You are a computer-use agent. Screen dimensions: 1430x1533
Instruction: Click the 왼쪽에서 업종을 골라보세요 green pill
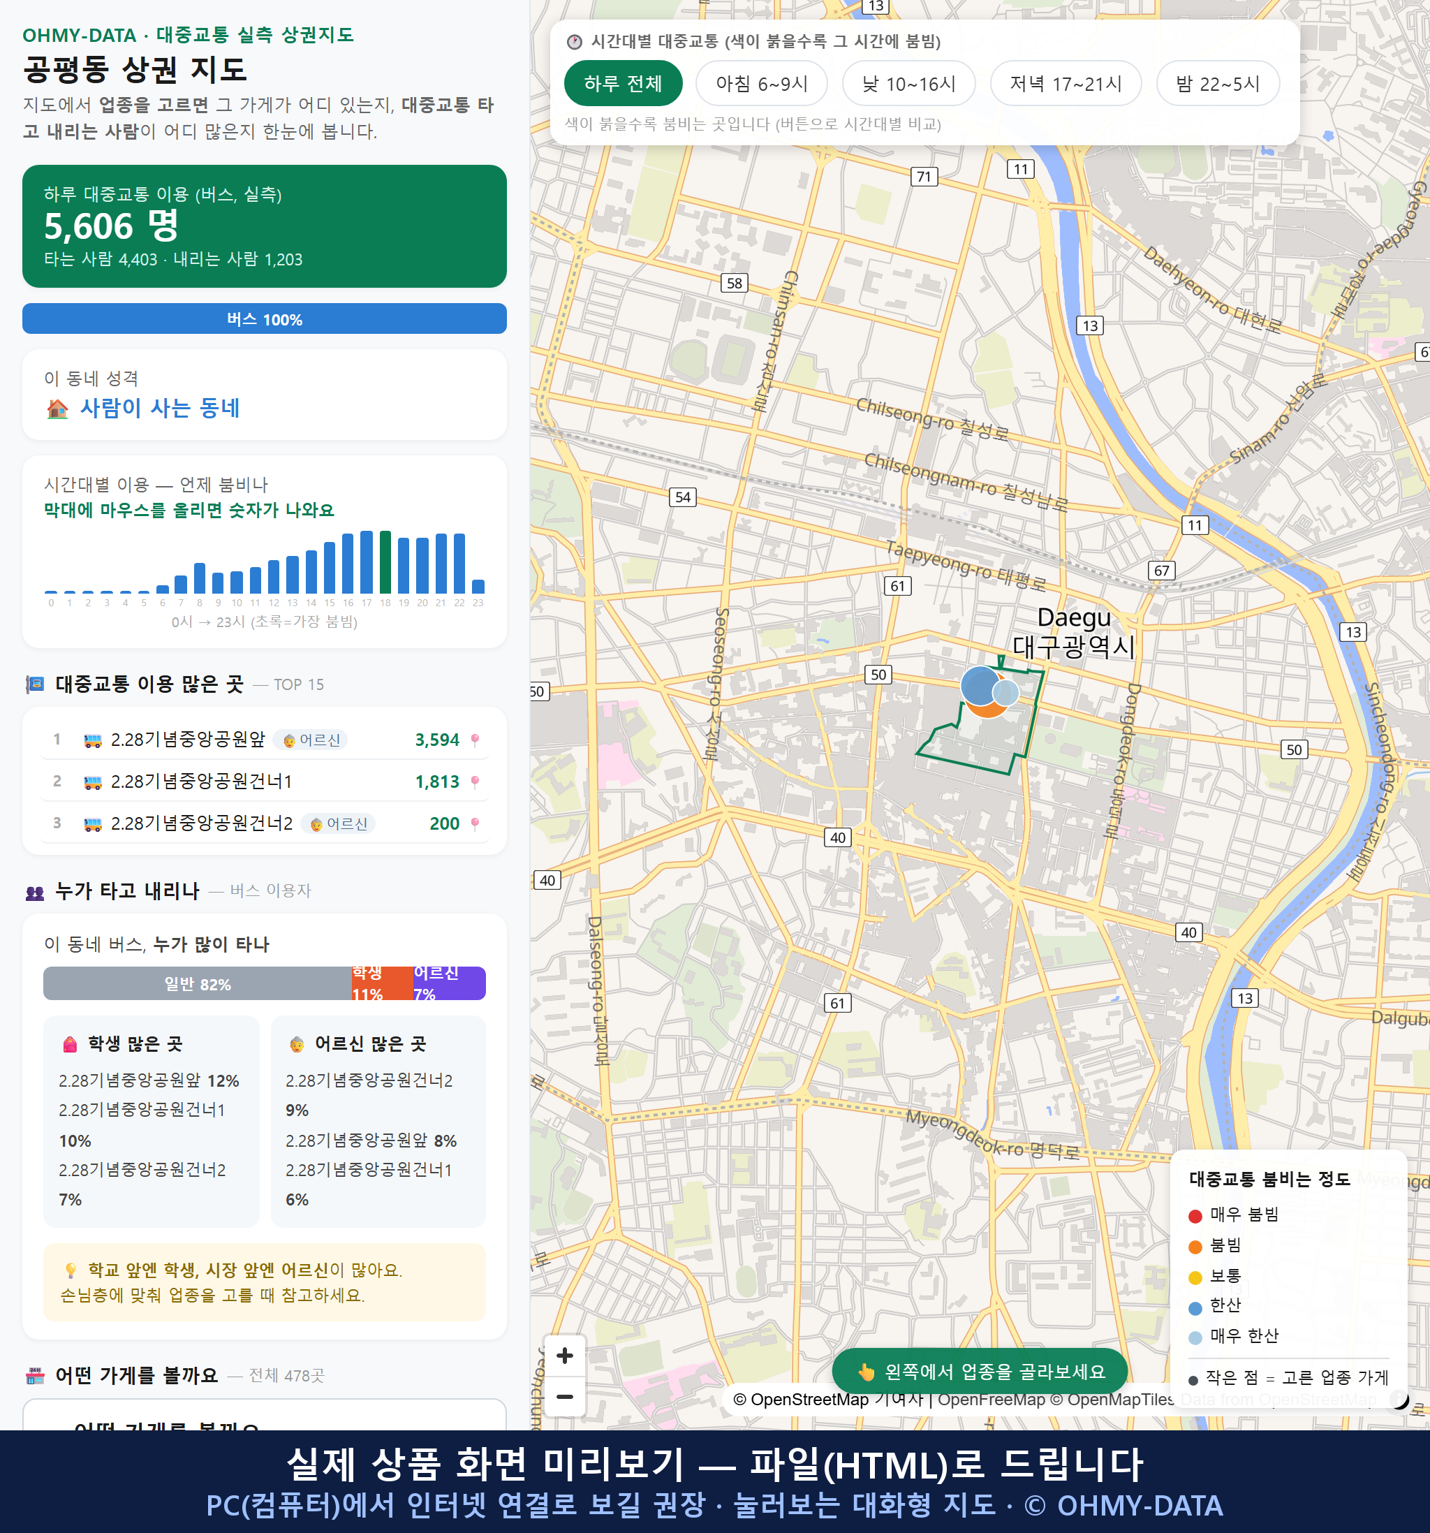pyautogui.click(x=980, y=1371)
